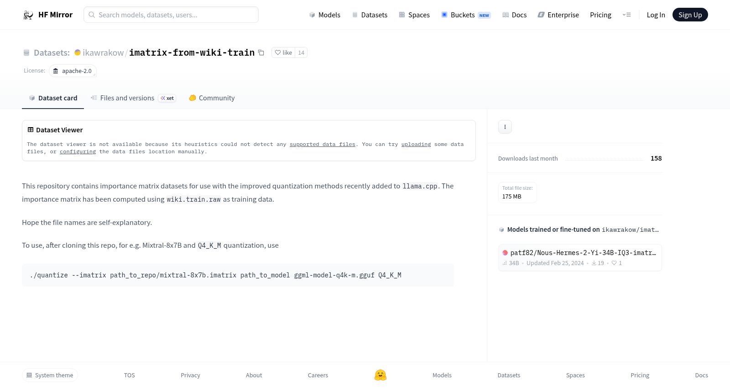Follow the 'supported data files' link
Viewport: 730px width, 391px height.
[x=323, y=145]
